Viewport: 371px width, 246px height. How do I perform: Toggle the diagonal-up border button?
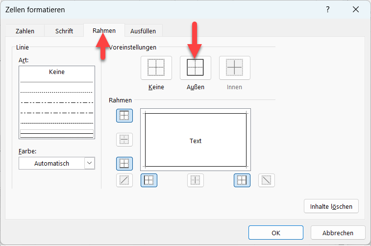click(124, 180)
